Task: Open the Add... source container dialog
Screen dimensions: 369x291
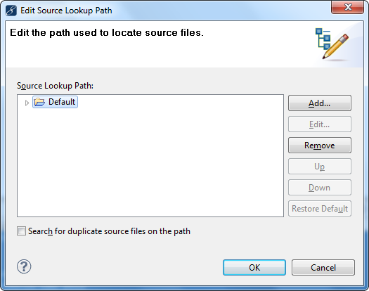Action: tap(320, 103)
